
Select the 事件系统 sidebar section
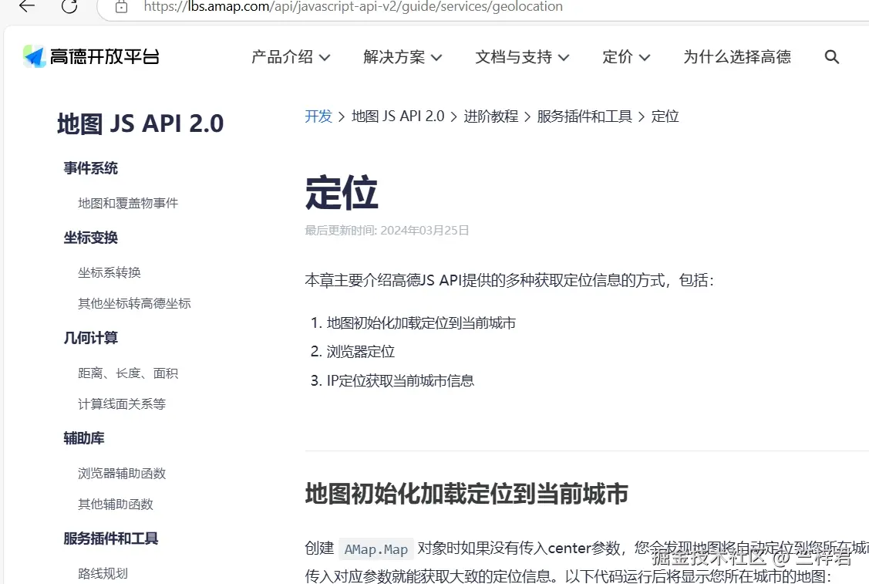91,168
